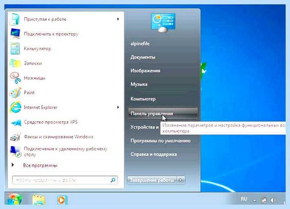Expand the Приступая к работе submenu arrow
Screen dimensions: 290x209
click(118, 19)
